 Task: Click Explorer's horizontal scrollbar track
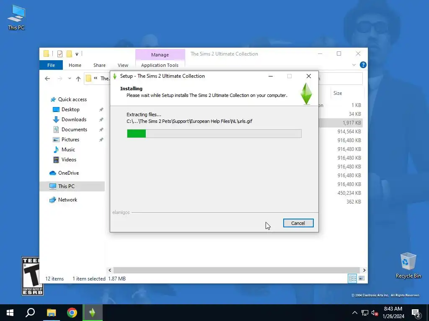point(236,270)
